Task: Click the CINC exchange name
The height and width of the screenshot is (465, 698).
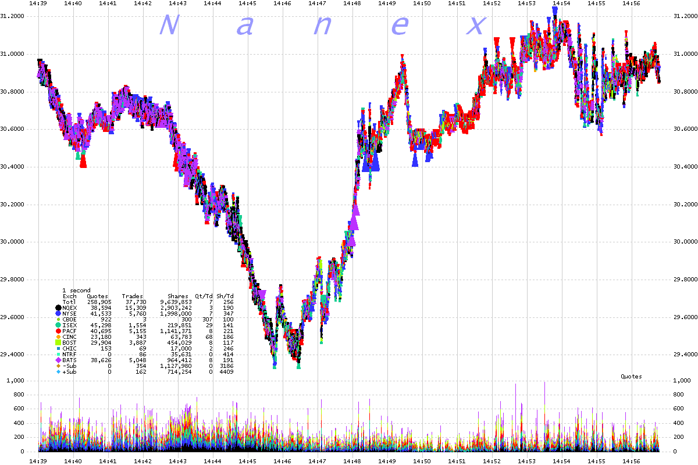Action: pyautogui.click(x=70, y=337)
